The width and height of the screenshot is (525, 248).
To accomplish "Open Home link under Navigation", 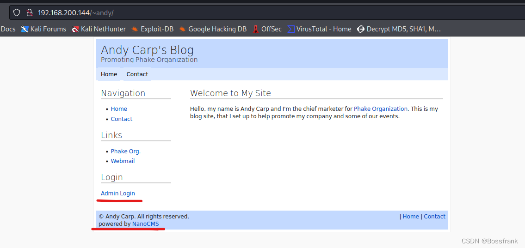I will tap(119, 109).
